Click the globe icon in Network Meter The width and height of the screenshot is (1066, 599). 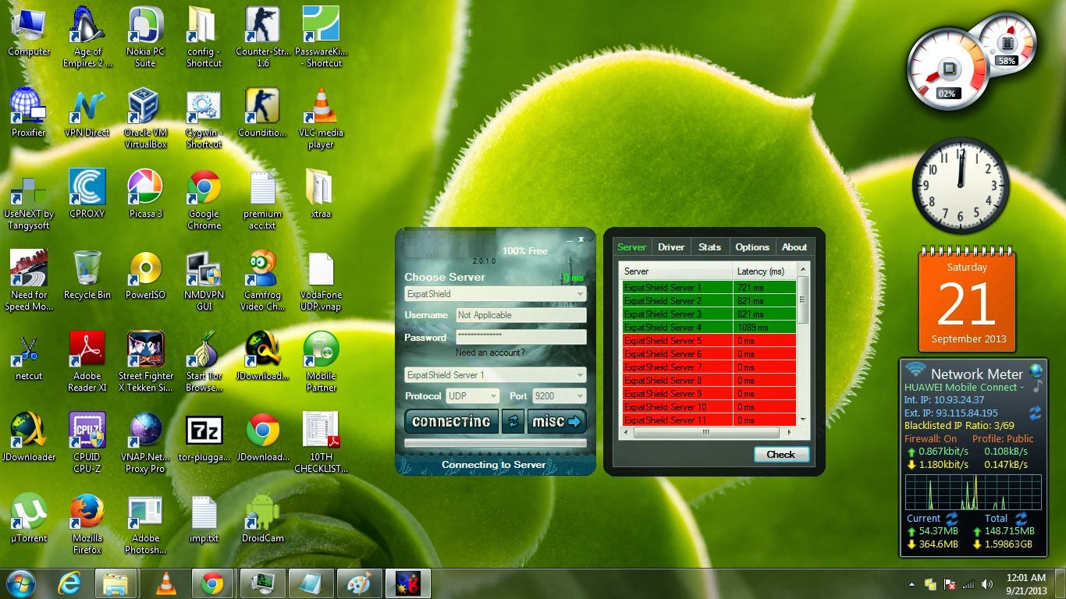(1036, 370)
